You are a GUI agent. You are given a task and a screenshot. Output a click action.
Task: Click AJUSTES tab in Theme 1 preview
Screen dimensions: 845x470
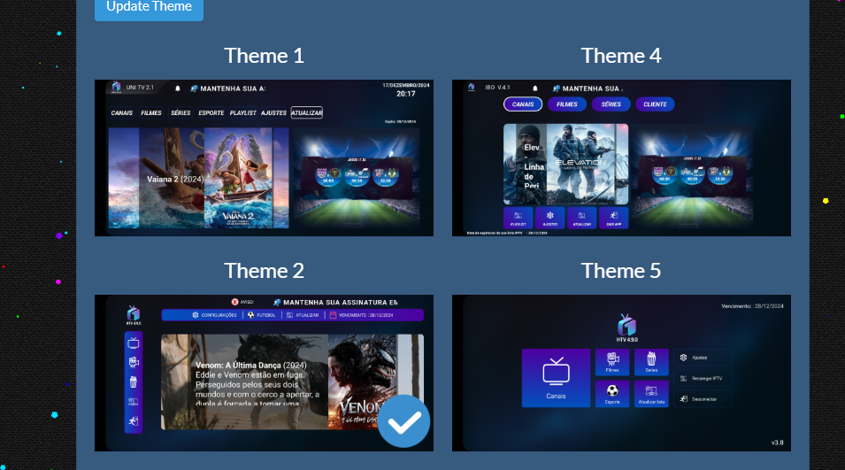point(273,112)
